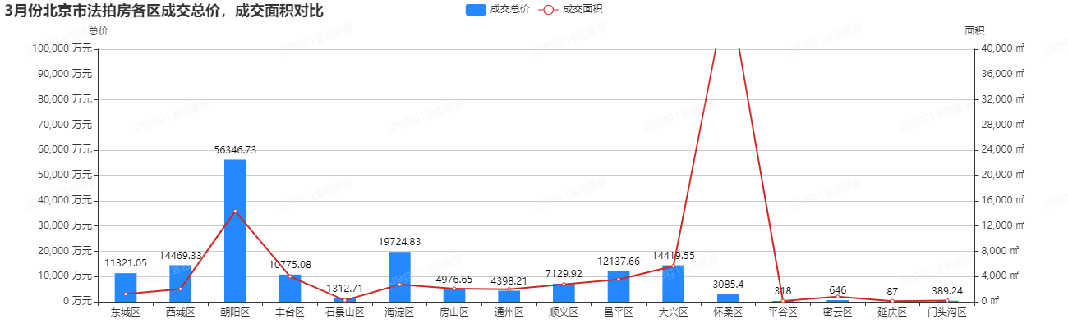Click the value label 646
Viewport: 1068px width, 328px height.
[838, 290]
